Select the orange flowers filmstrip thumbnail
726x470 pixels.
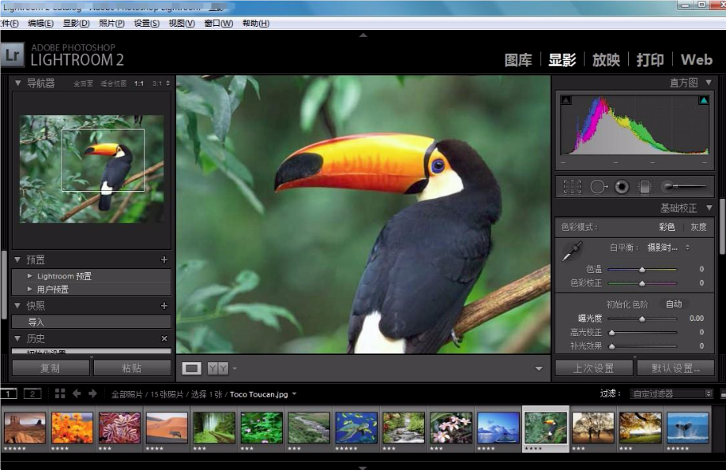72,428
